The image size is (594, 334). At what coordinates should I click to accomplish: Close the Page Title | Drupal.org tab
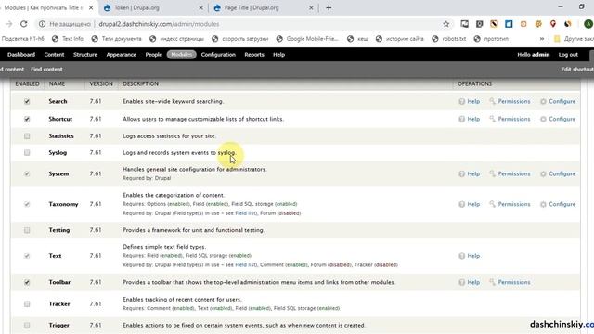pos(311,7)
